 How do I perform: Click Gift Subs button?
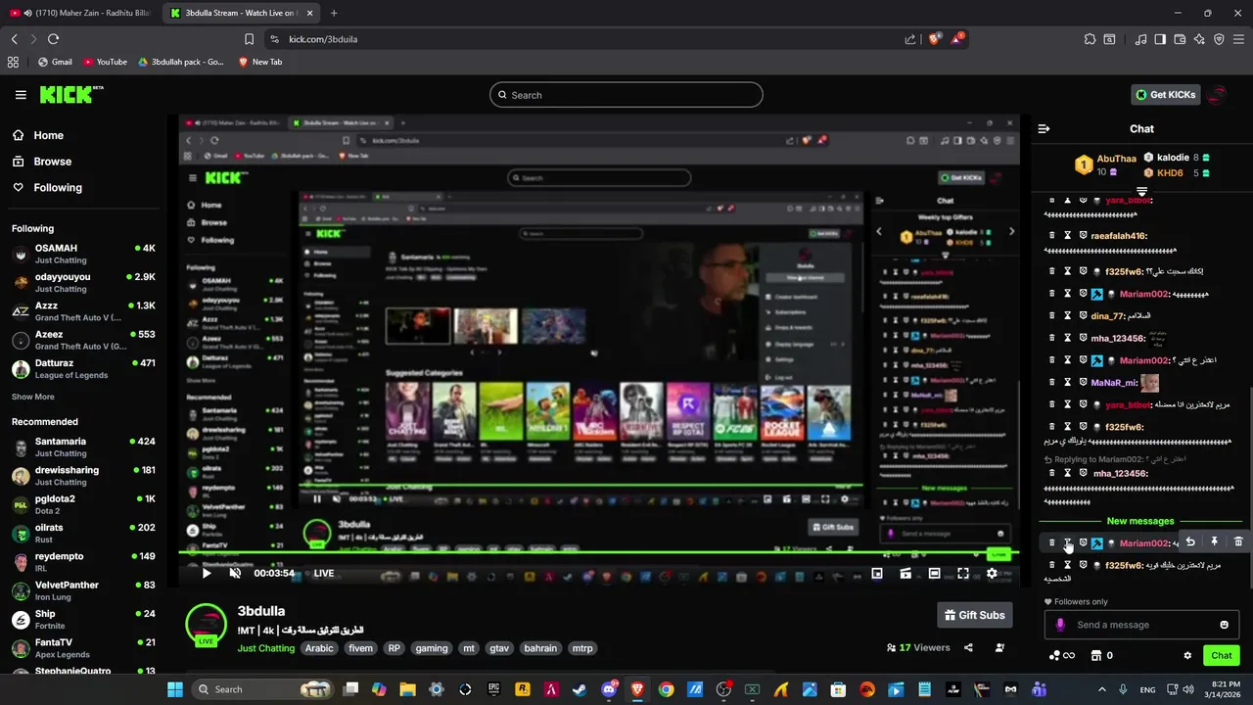[x=975, y=615]
